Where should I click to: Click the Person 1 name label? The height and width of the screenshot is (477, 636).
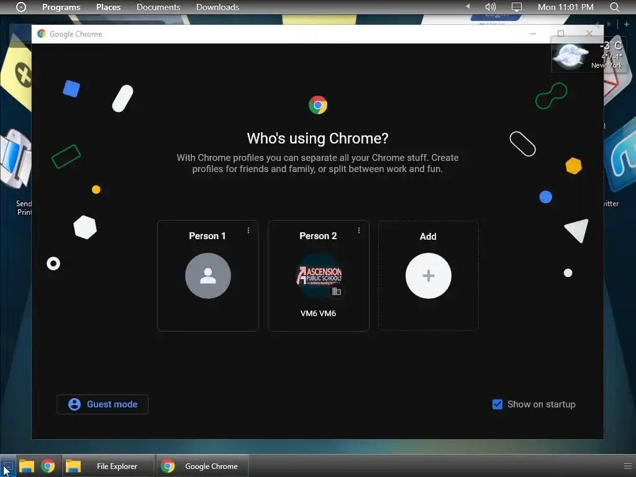pyautogui.click(x=207, y=236)
